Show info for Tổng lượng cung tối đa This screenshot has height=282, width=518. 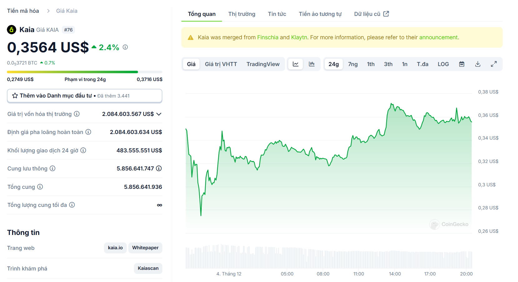(72, 205)
